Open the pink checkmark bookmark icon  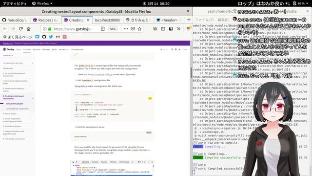[x=64, y=37]
